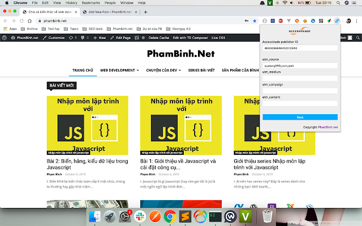Open Slack from the Dock

point(140,216)
